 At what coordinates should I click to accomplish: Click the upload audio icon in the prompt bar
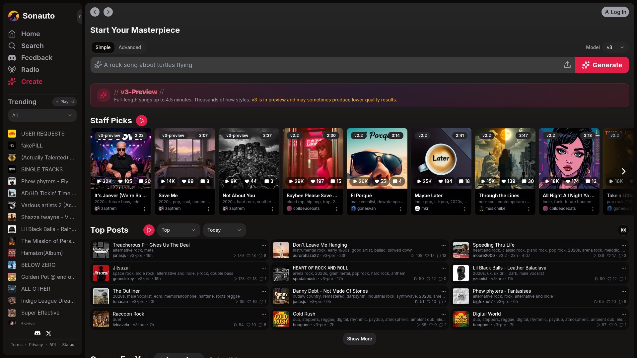click(567, 65)
